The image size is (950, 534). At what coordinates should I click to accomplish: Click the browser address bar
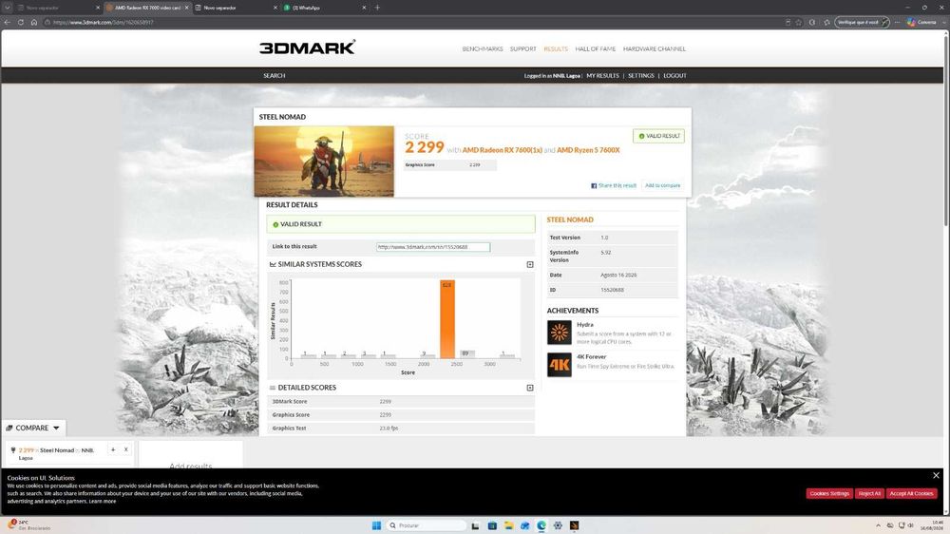click(412, 23)
